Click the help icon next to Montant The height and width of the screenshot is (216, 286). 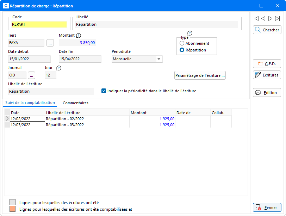[x=79, y=36]
